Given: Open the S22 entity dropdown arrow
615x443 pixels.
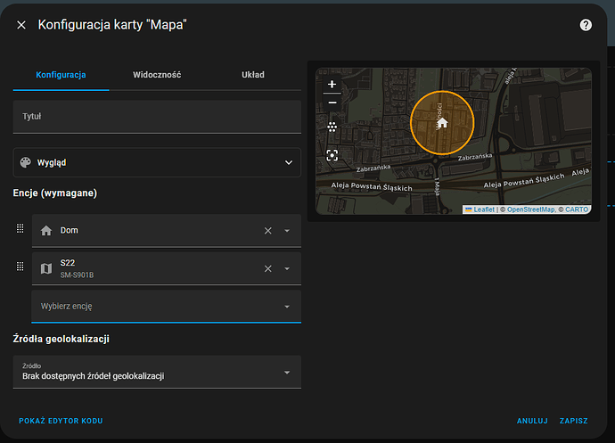Looking at the screenshot, I should point(287,269).
